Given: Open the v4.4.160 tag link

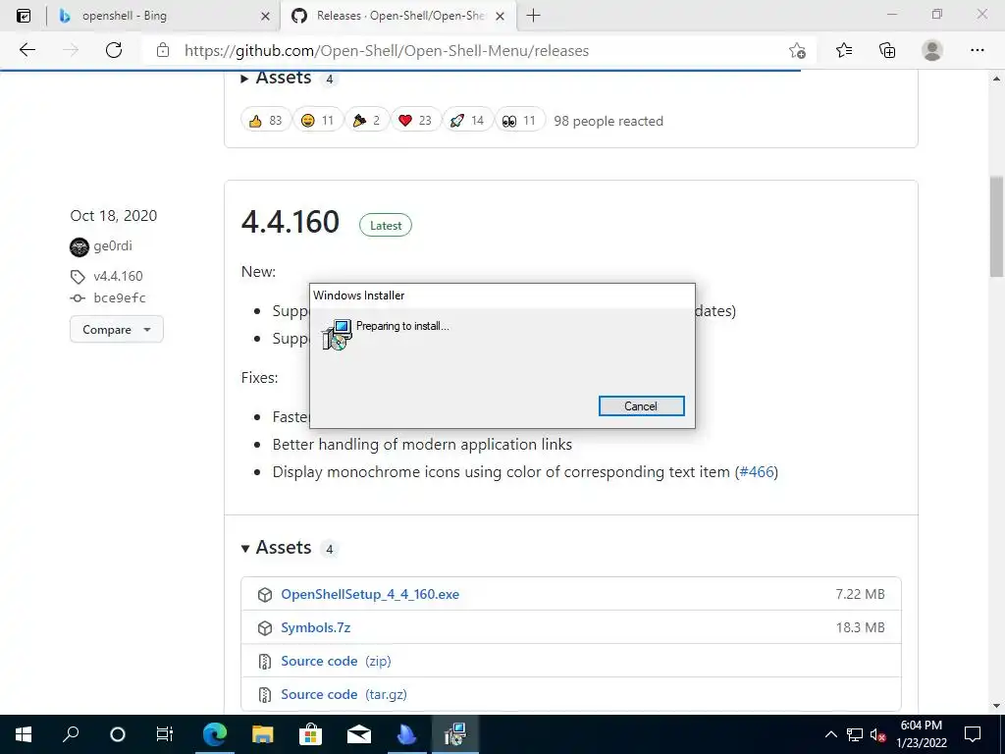Looking at the screenshot, I should coord(118,276).
